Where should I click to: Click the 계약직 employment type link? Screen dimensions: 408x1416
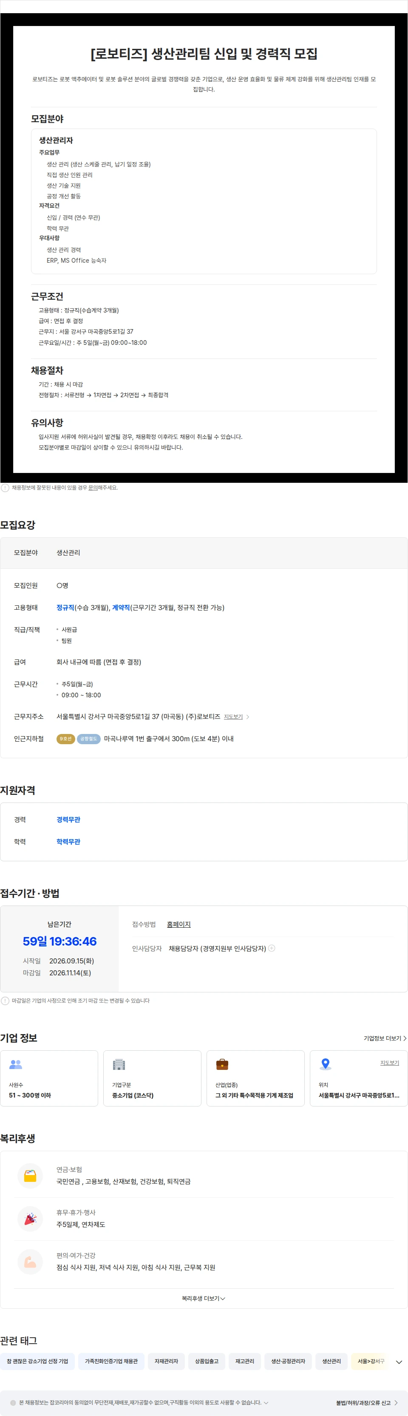pyautogui.click(x=121, y=608)
